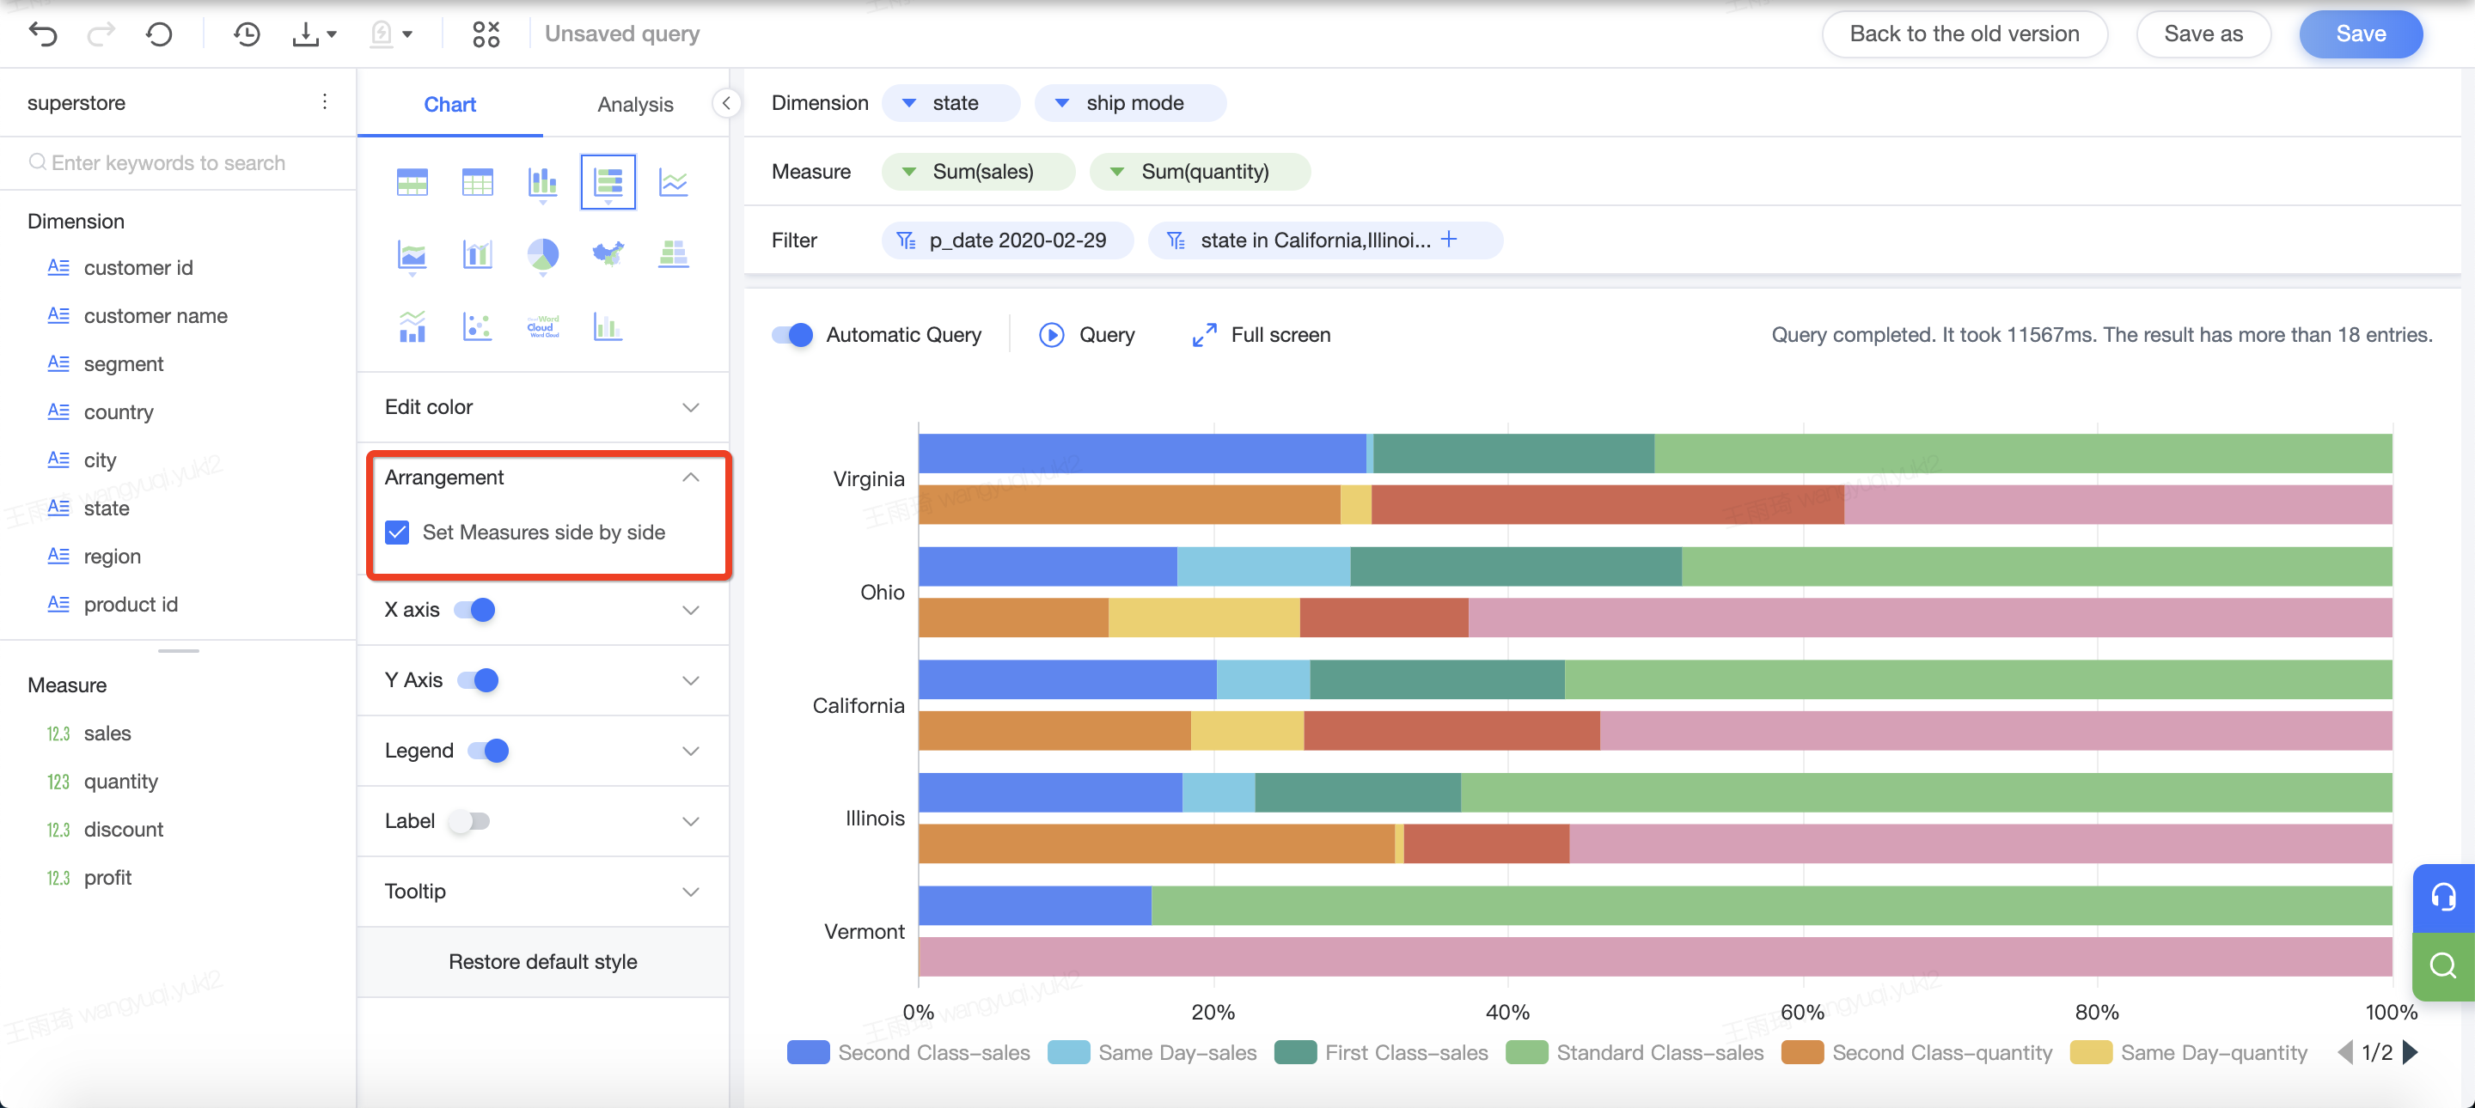
Task: Expand the Legend settings chevron
Action: pyautogui.click(x=691, y=750)
